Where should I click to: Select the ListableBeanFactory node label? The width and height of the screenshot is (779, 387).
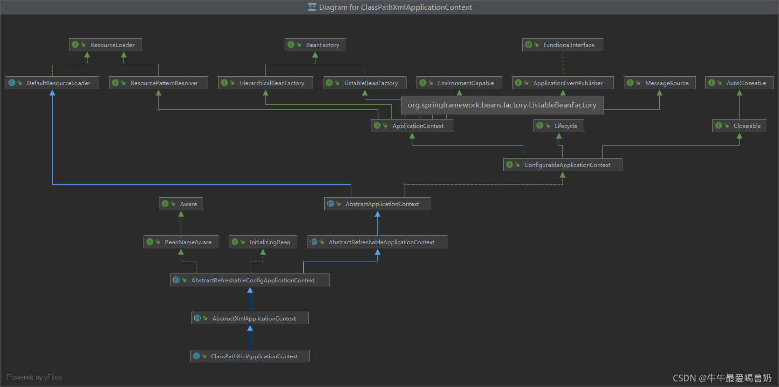[371, 83]
